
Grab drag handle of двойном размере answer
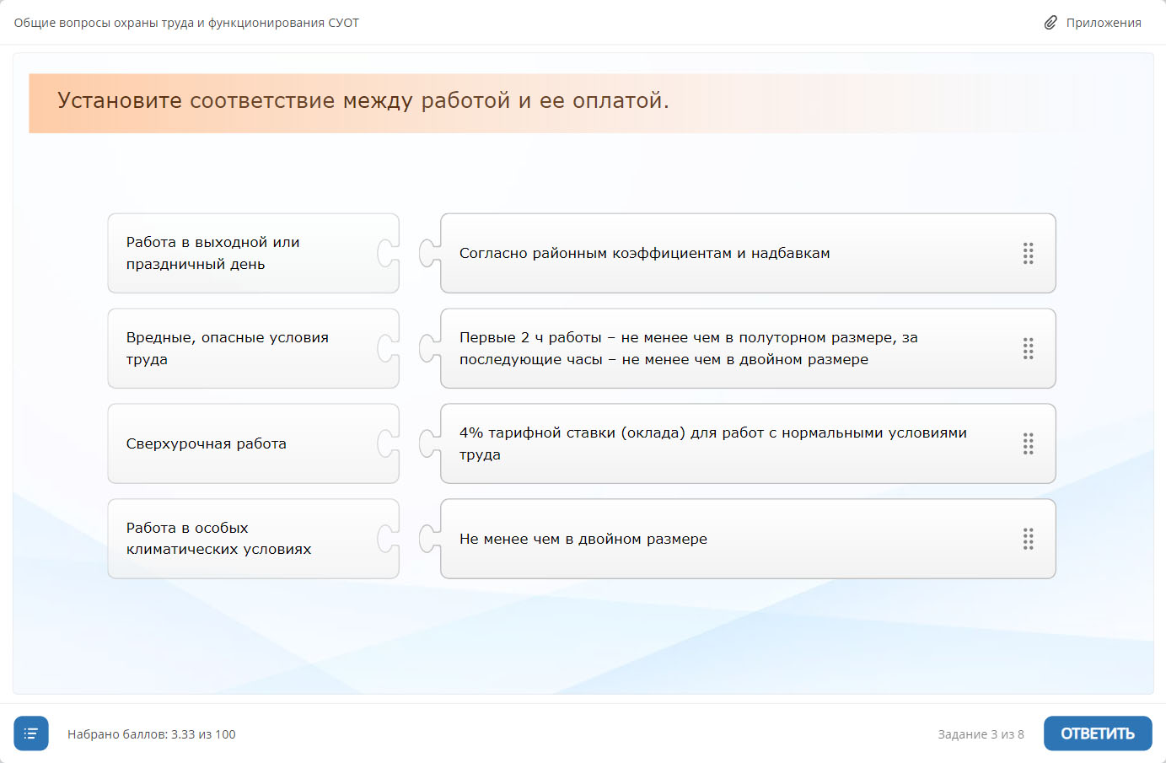coord(1028,540)
